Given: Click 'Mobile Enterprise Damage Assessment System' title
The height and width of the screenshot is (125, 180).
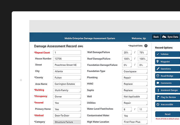Looking at the screenshot, I should click(x=90, y=38).
